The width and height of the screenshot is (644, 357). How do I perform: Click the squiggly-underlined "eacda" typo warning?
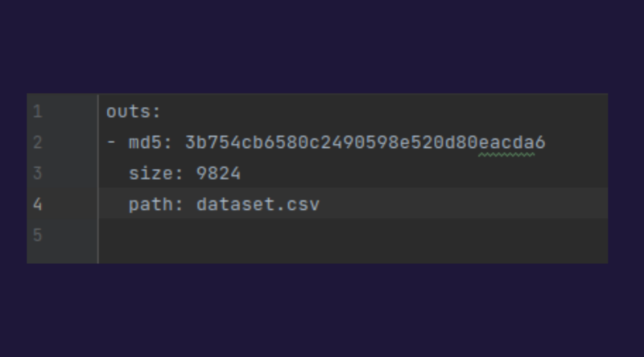click(506, 144)
